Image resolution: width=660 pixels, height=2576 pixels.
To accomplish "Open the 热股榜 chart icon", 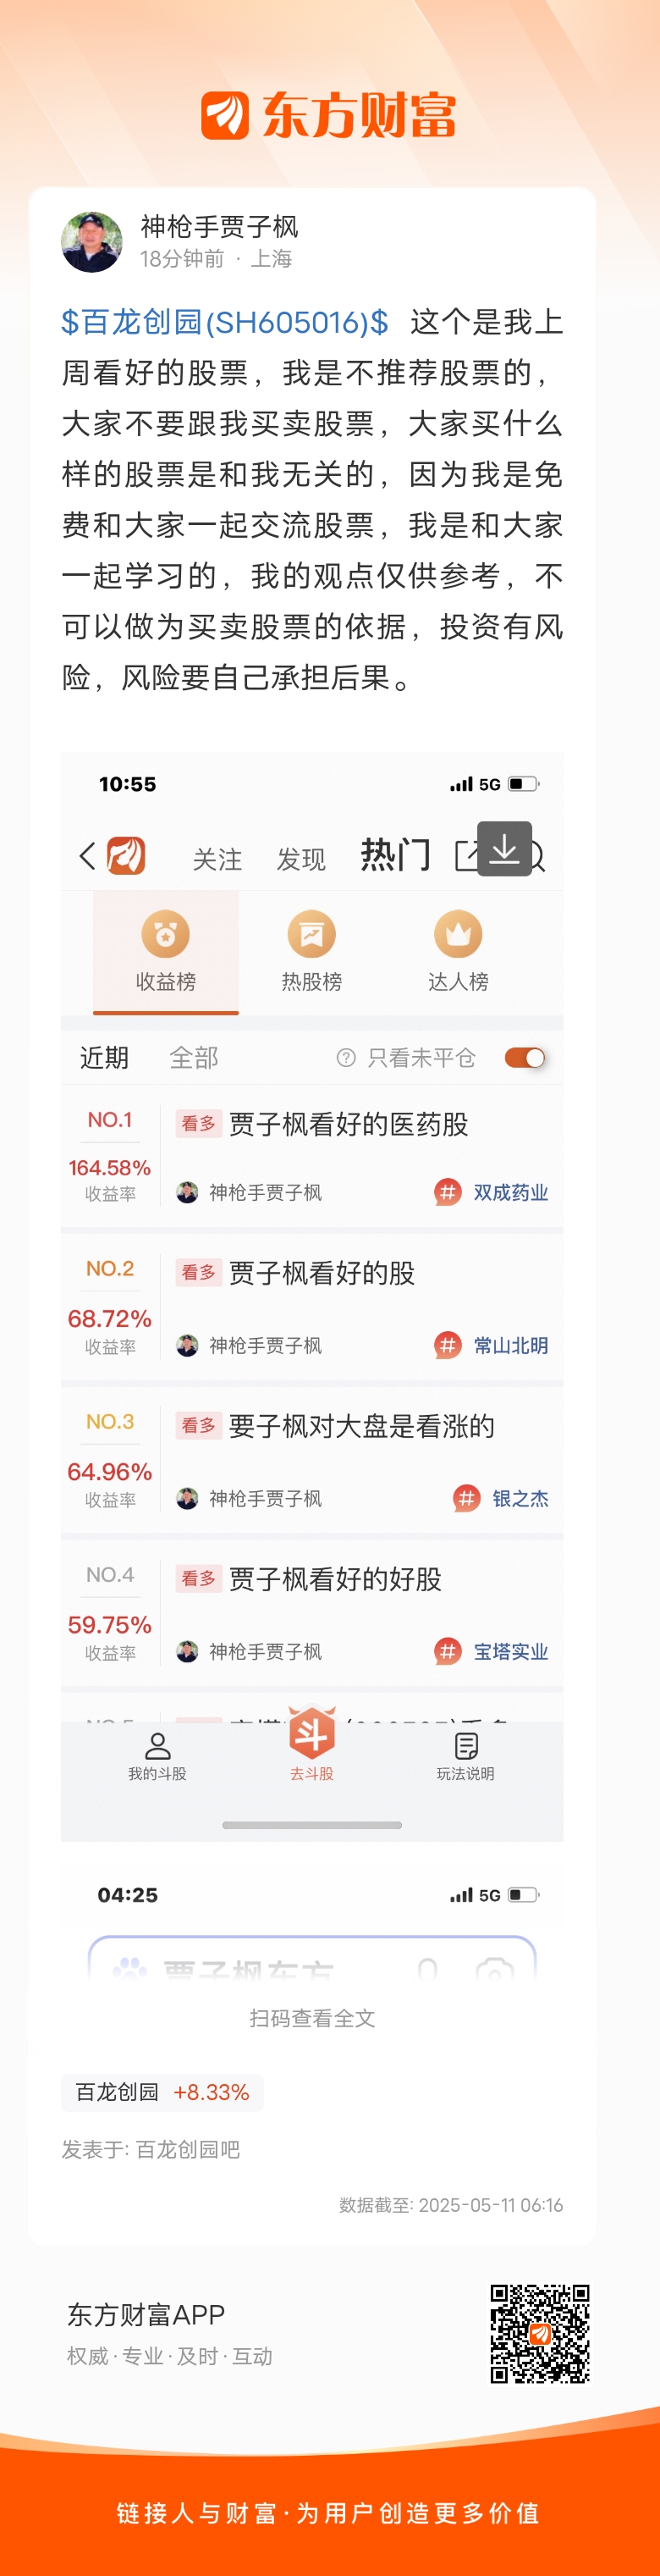I will click(311, 934).
